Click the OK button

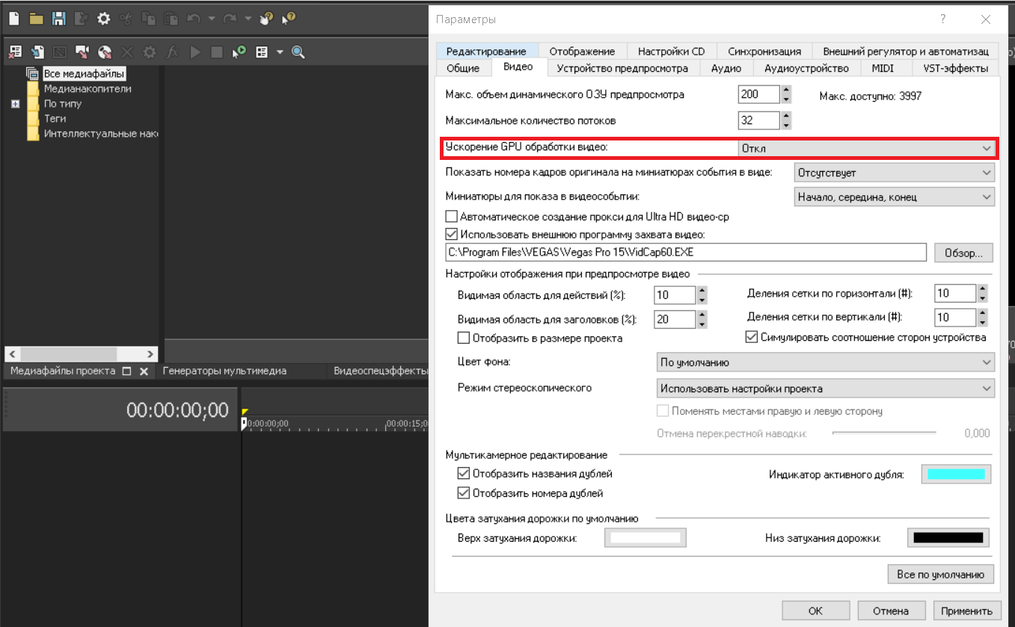point(815,611)
